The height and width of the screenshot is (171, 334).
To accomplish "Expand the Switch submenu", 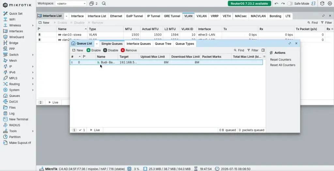I will tap(33, 55).
